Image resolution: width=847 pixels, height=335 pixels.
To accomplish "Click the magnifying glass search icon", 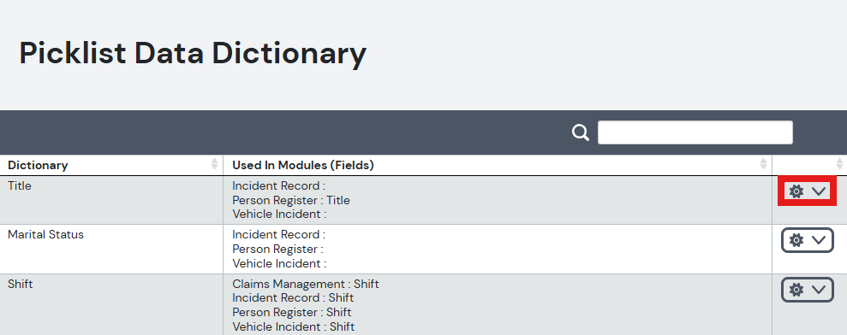I will click(581, 132).
